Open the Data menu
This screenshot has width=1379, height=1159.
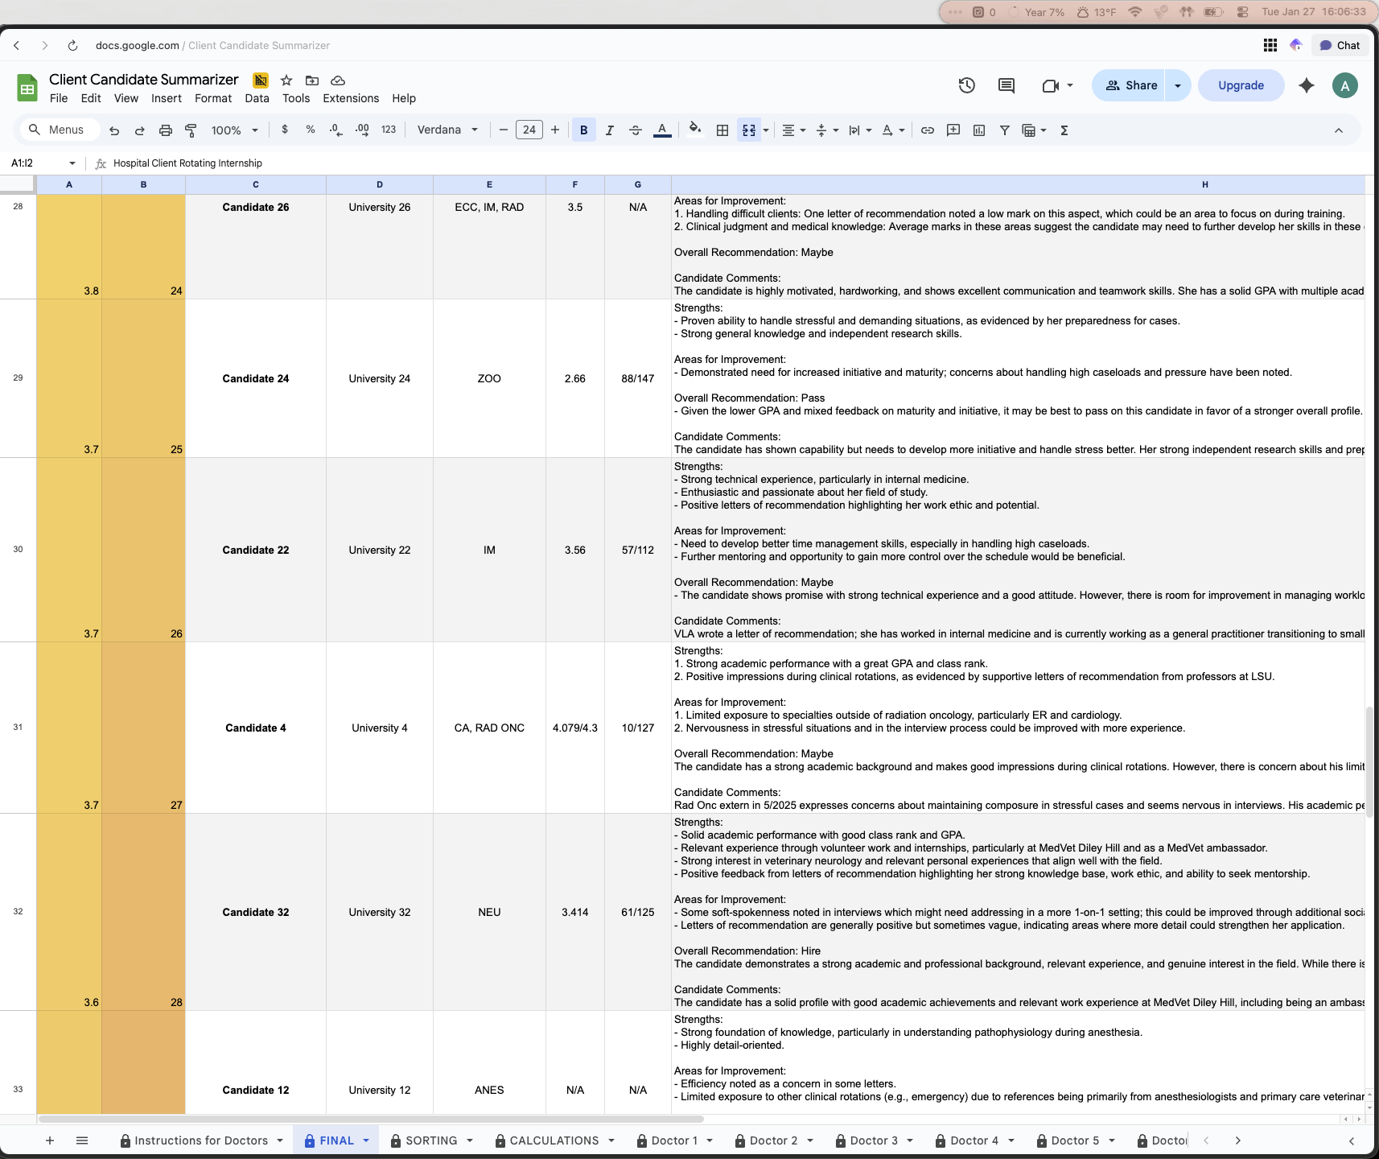[257, 98]
